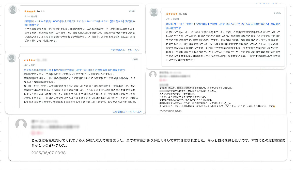Screen dimensions: 295x170
Task: Click the avatar on the 18日前 review
Action: tap(12, 58)
